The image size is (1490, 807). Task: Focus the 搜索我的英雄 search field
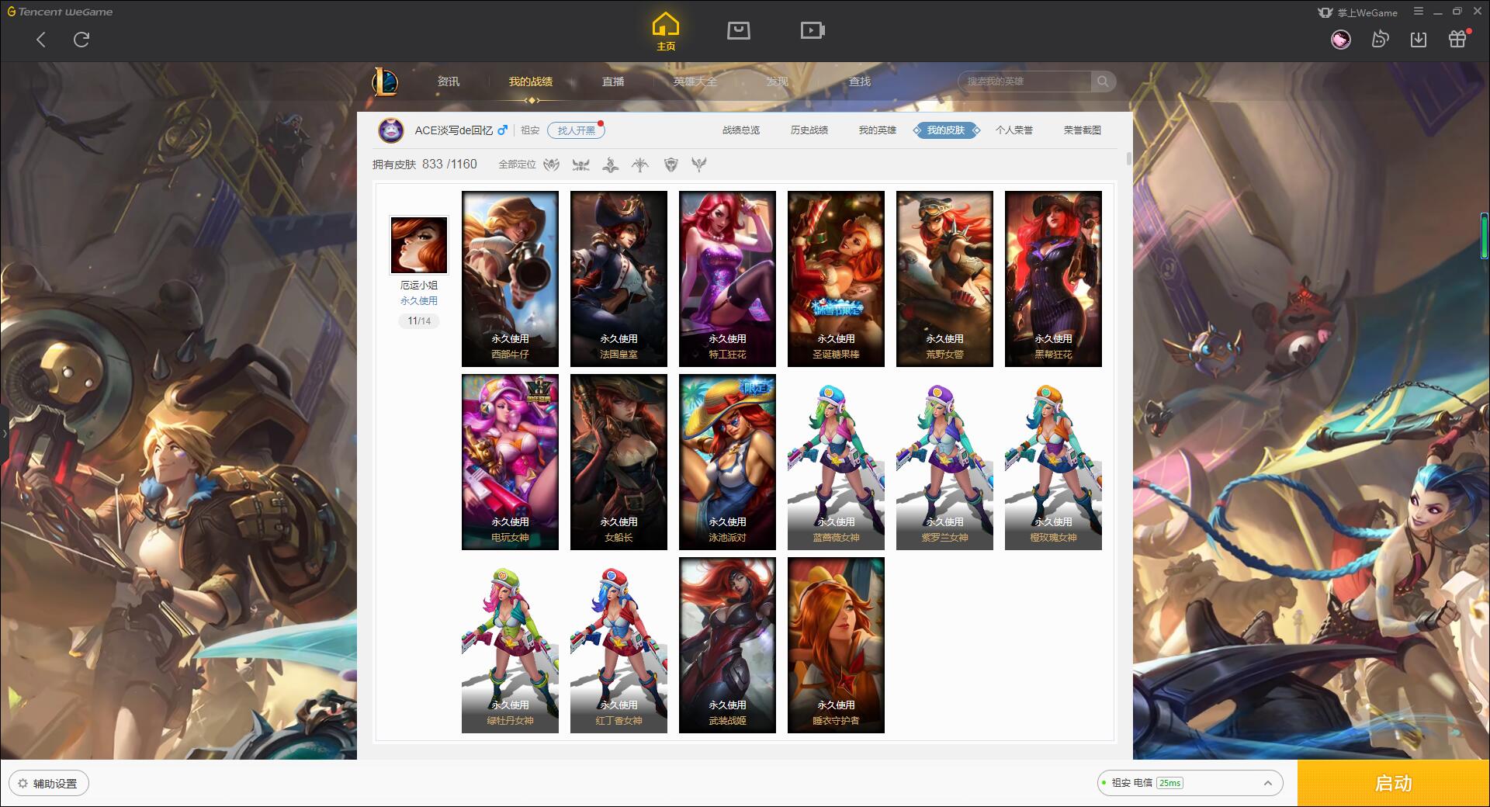pyautogui.click(x=1024, y=81)
